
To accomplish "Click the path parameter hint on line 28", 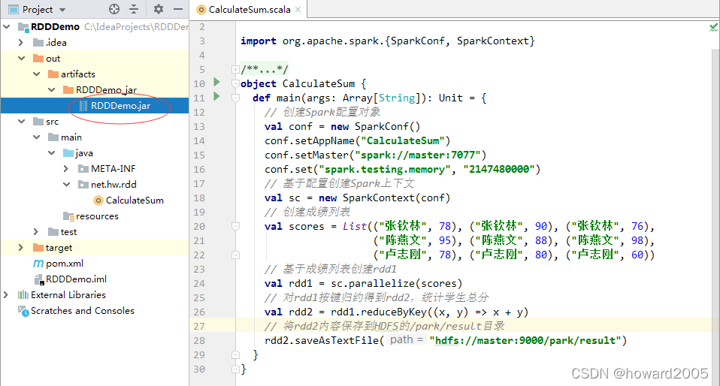I will (407, 340).
